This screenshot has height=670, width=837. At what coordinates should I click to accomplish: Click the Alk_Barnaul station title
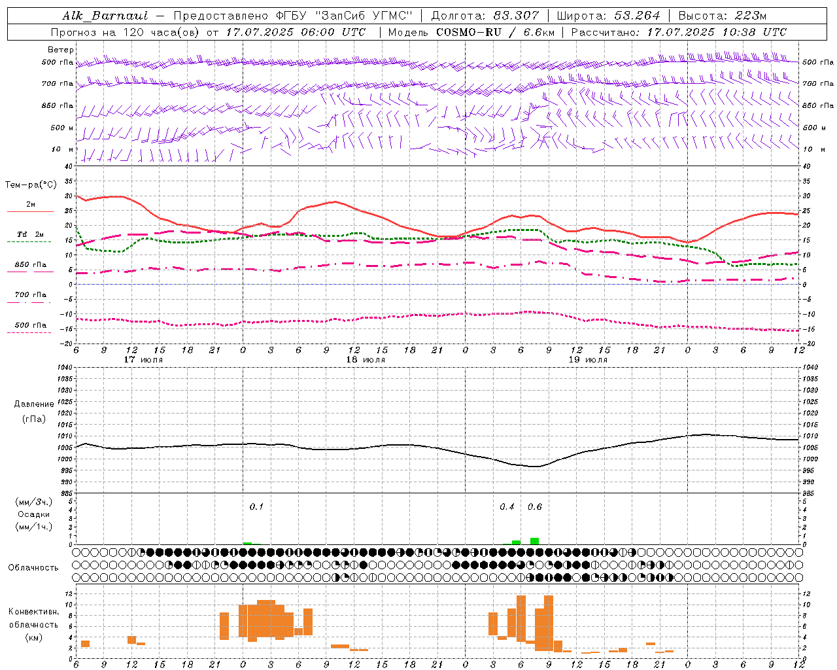point(105,16)
